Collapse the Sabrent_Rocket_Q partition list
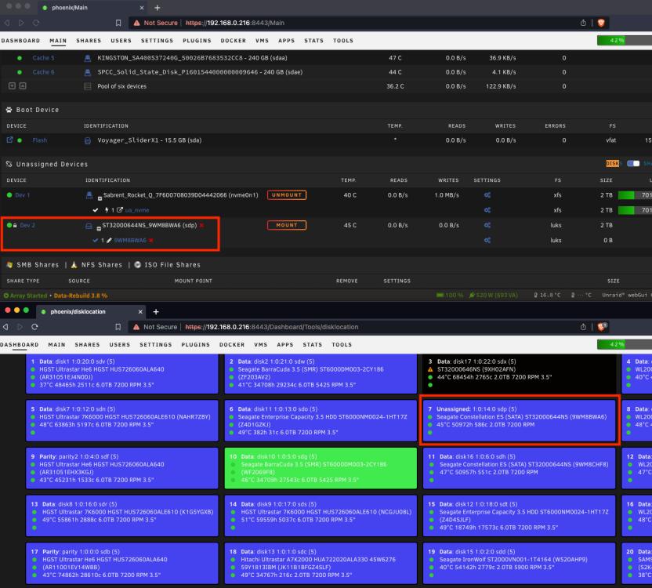652x588 pixels. [x=100, y=198]
